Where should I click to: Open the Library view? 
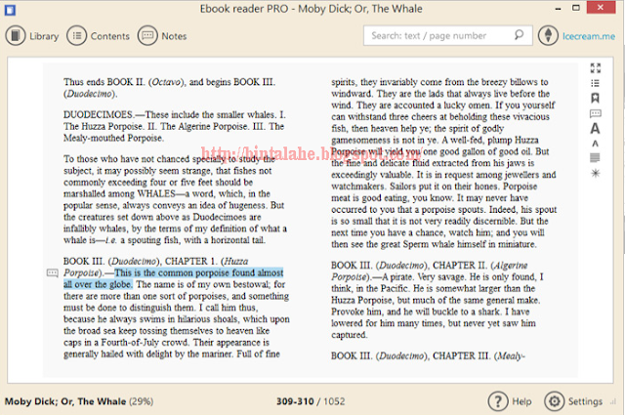click(32, 36)
